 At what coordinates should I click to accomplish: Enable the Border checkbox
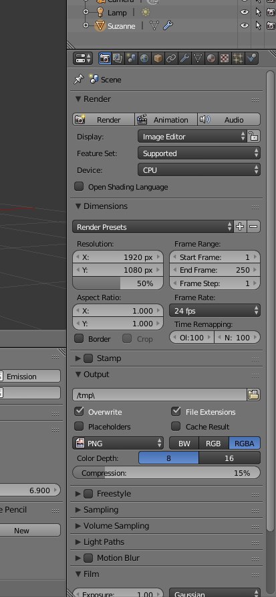click(79, 338)
